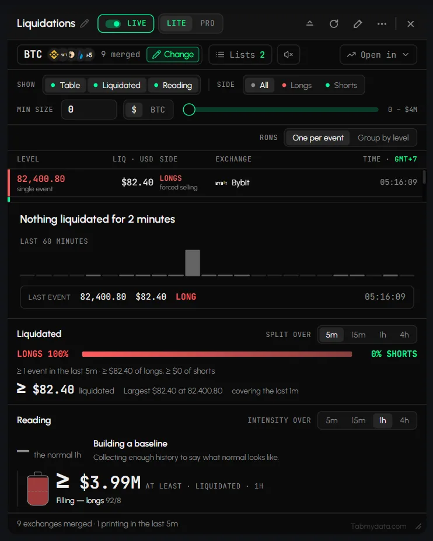Click the 82,400.80 level table row
The image size is (433, 541).
click(215, 183)
